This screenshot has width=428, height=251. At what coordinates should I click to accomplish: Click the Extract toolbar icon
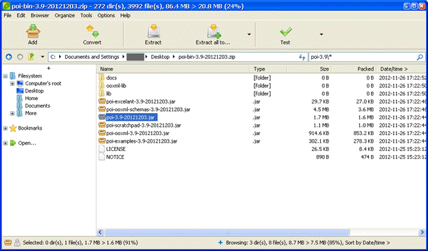click(x=153, y=31)
